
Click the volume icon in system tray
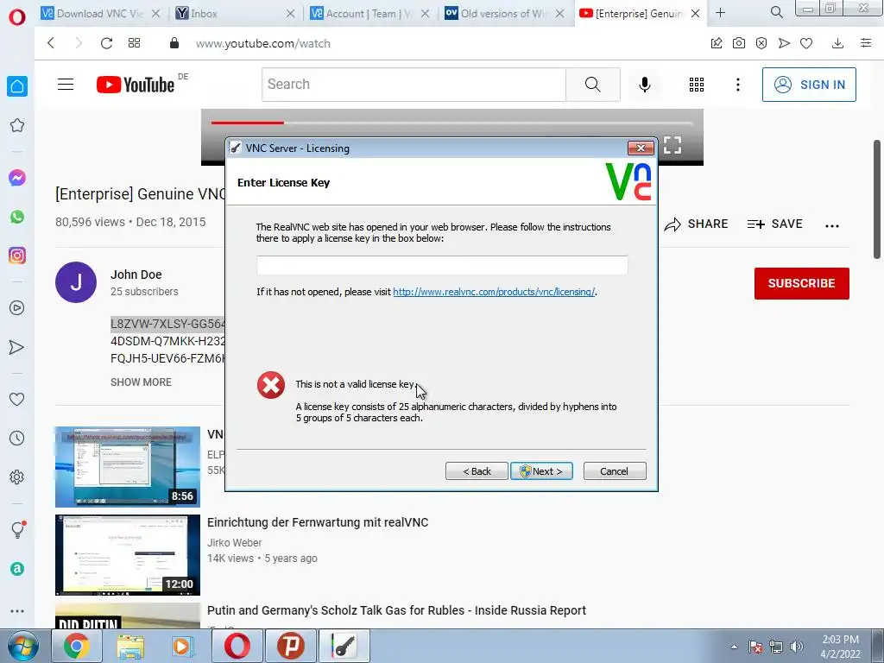click(796, 647)
